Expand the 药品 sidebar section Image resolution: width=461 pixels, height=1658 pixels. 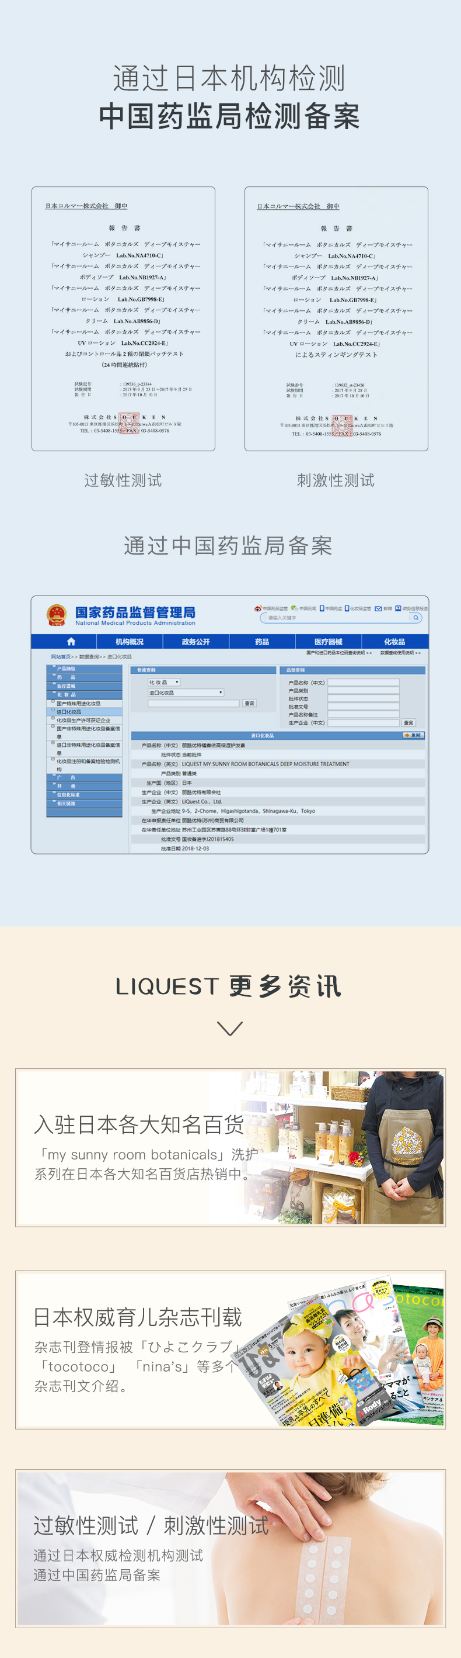click(84, 677)
